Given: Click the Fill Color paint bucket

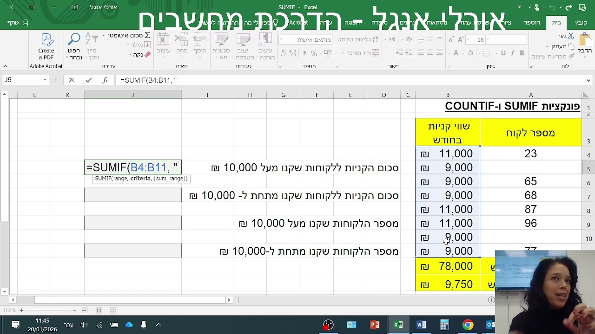Looking at the screenshot, I should click(470, 53).
